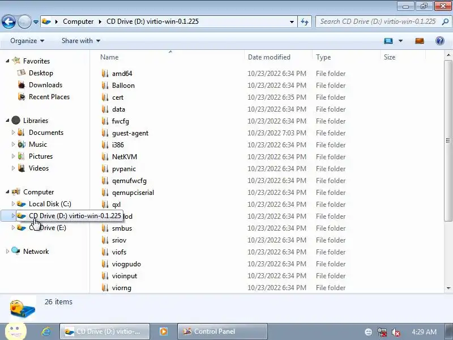Click the file list vertical scrollbar thumb
Image resolution: width=453 pixels, height=340 pixels.
(x=448, y=141)
